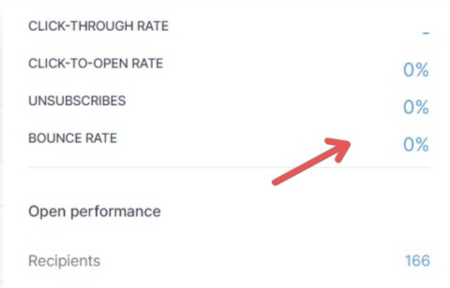Screen dimensions: 450x288
Task: Click the Open performance heading
Action: tap(95, 211)
